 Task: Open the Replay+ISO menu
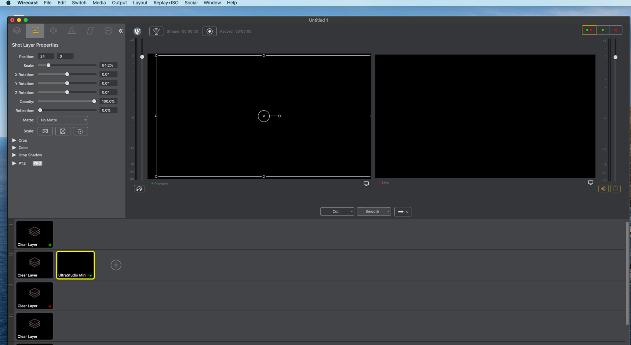[166, 3]
